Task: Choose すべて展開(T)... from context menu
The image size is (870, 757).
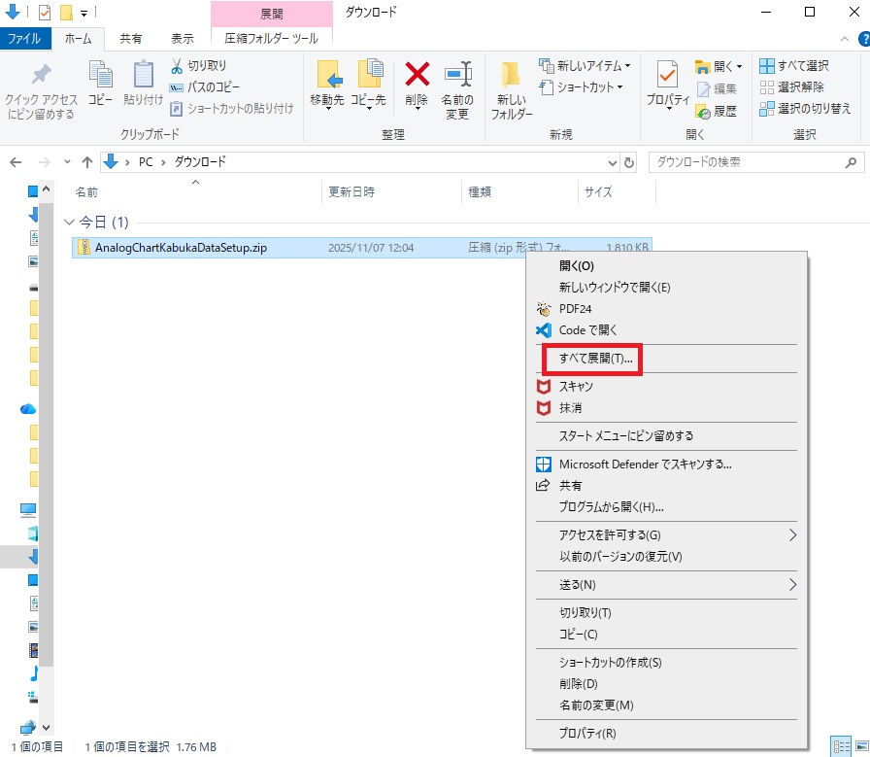Action: coord(595,359)
